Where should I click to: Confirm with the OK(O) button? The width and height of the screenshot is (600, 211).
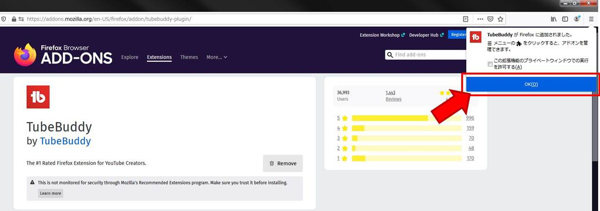[531, 84]
